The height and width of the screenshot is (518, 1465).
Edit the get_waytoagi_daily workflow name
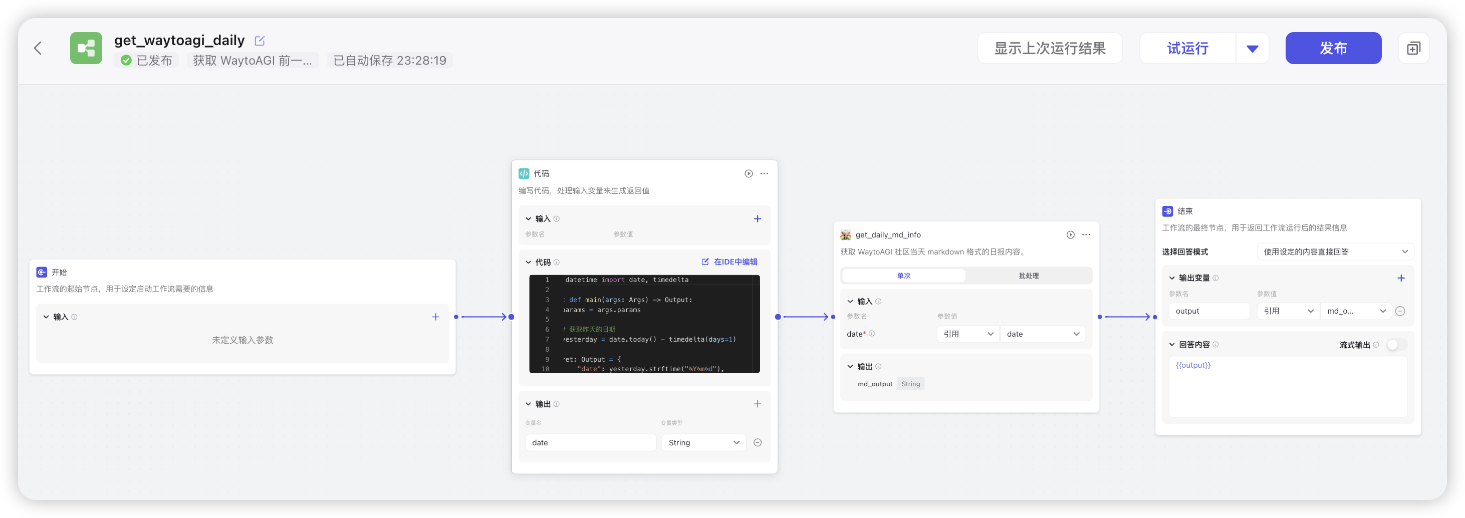coord(260,41)
